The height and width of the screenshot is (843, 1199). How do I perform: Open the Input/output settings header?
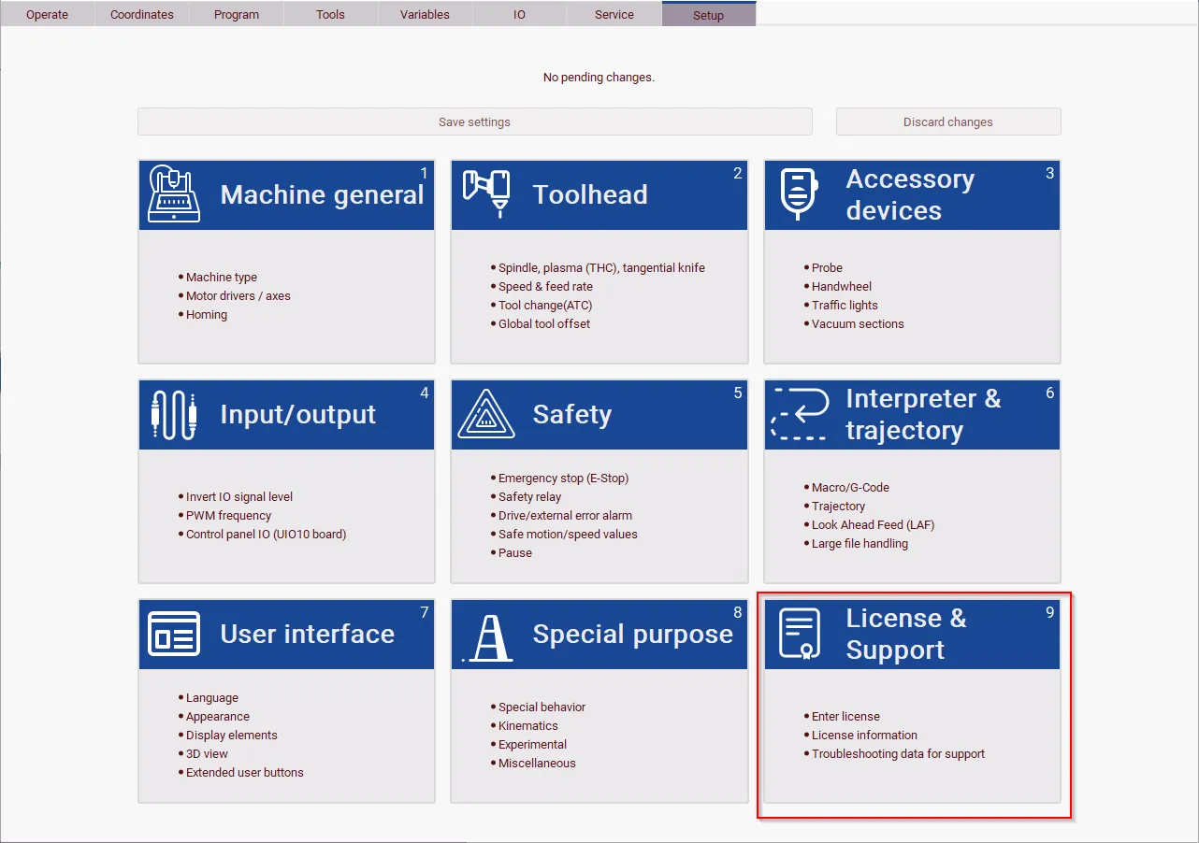287,414
